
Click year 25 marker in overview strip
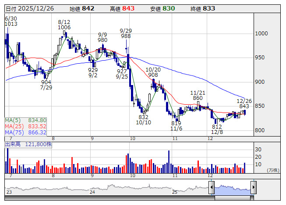pos(175,192)
